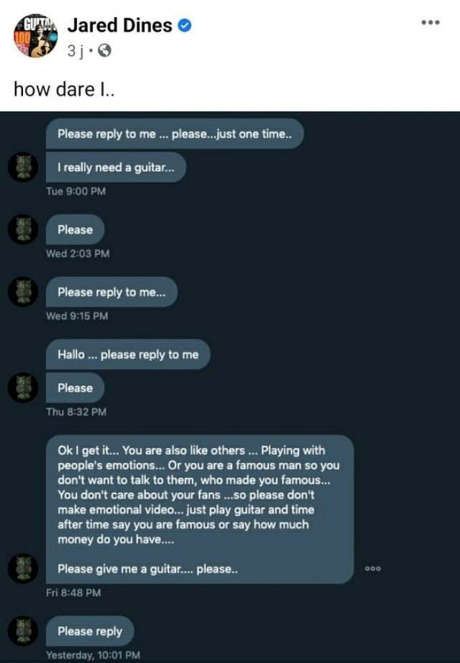Image resolution: width=460 pixels, height=663 pixels.
Task: Select the long 'Ok I get it...' message
Action: pyautogui.click(x=199, y=510)
